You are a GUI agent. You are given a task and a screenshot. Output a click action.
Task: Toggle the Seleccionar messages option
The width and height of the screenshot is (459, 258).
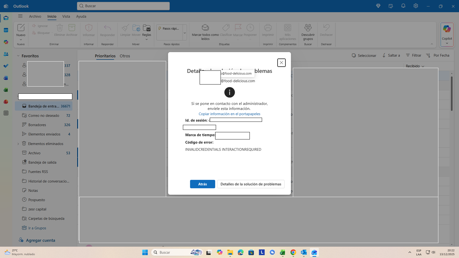click(x=364, y=56)
